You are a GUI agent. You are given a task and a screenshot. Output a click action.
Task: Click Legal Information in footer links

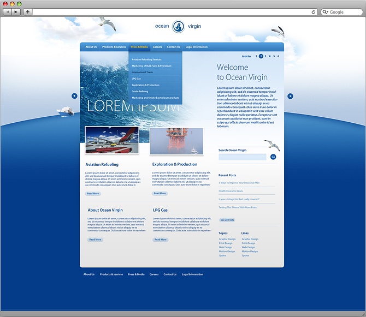(193, 274)
